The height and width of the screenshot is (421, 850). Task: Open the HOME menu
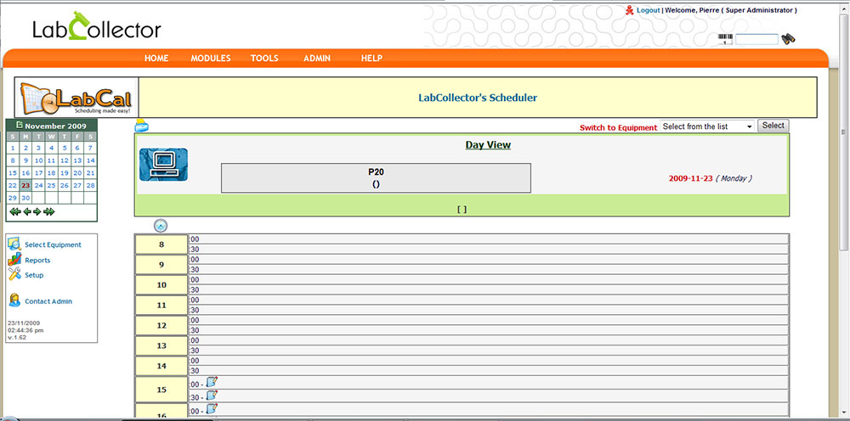pos(156,58)
